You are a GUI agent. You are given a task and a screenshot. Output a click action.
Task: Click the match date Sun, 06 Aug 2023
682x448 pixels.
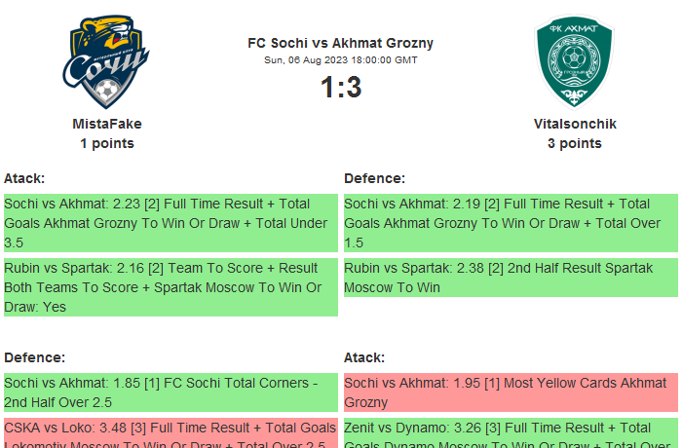click(341, 60)
